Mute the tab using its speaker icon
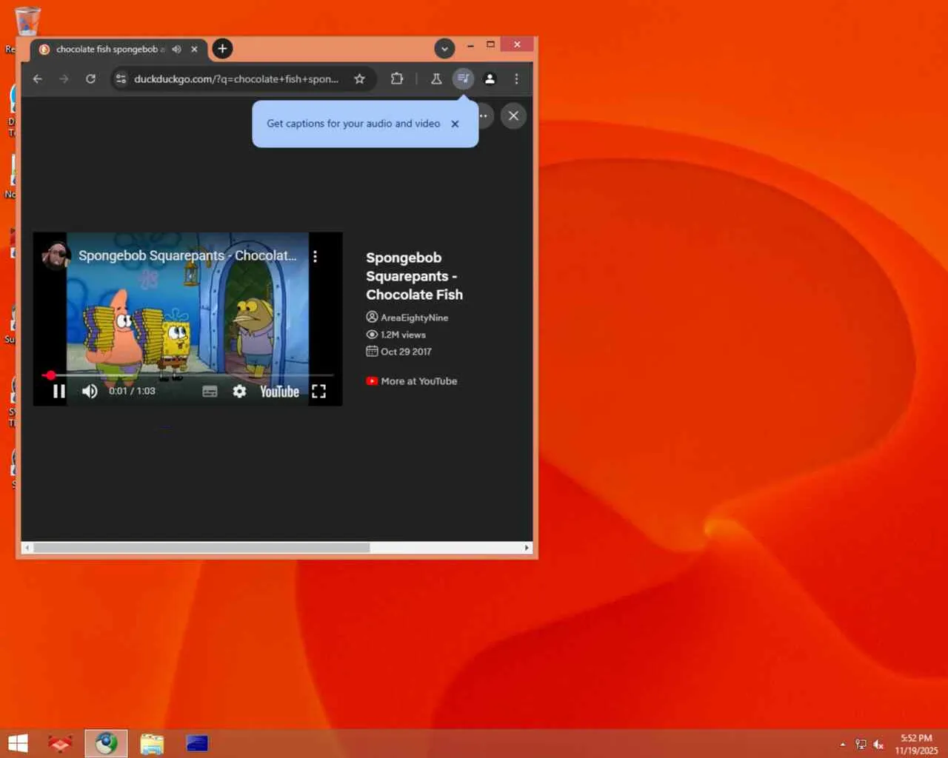The image size is (948, 758). tap(176, 49)
